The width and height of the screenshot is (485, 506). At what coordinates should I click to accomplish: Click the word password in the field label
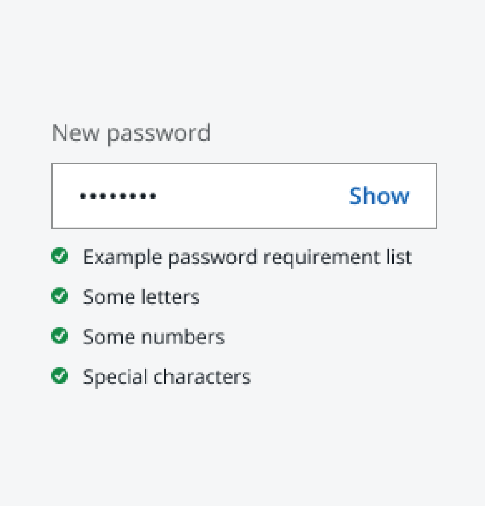[x=159, y=133]
